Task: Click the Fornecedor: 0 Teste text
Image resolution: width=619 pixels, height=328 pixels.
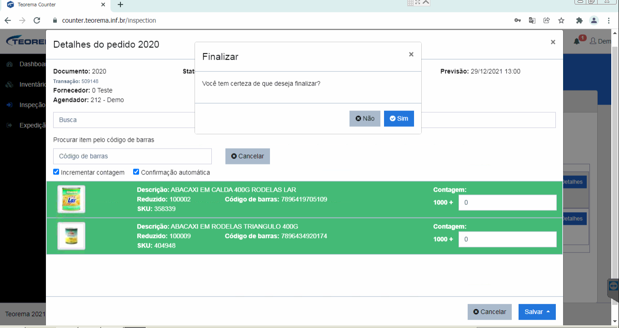Action: (x=83, y=90)
